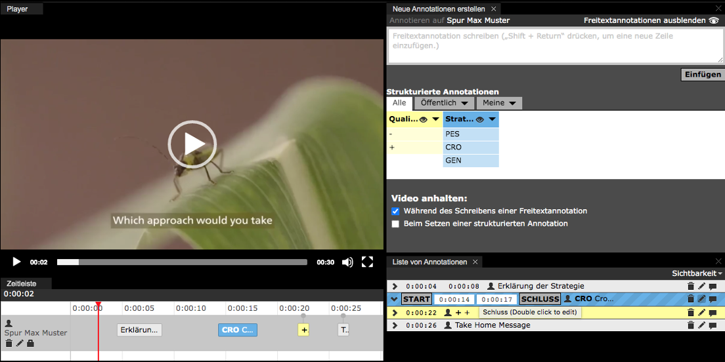Enable pause when setting structured annotation
Image resolution: width=725 pixels, height=362 pixels.
pos(395,224)
